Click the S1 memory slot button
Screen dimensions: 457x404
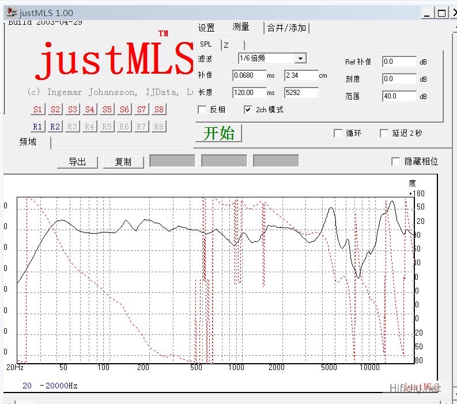click(x=37, y=109)
